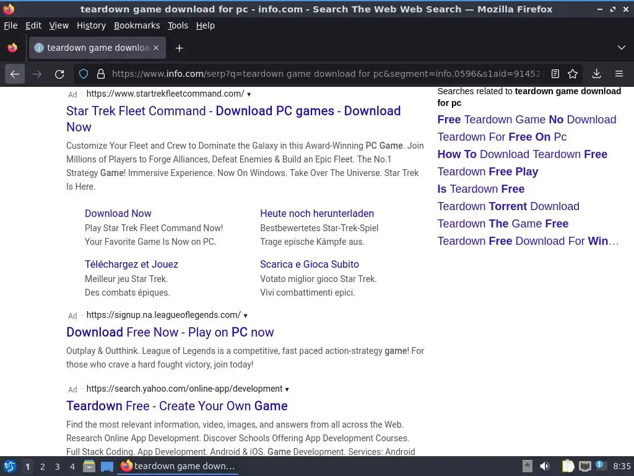Image resolution: width=634 pixels, height=476 pixels.
Task: Open the Edit menu
Action: coord(33,25)
